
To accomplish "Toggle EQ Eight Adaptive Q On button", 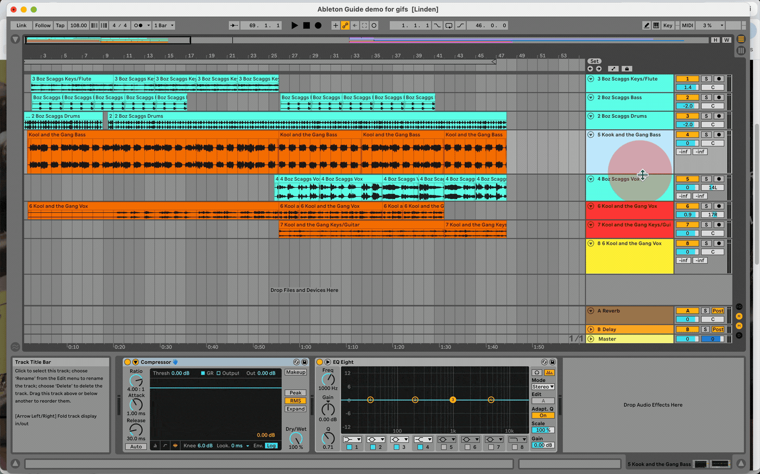I will click(543, 415).
